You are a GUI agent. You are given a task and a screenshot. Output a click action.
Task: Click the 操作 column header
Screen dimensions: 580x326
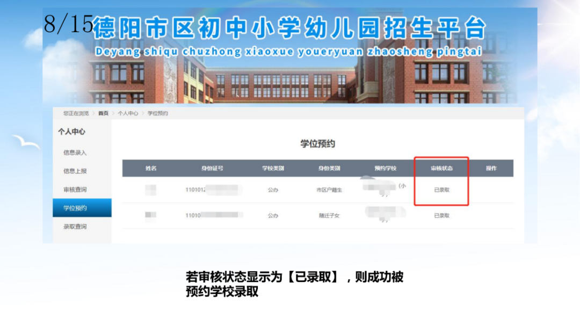pyautogui.click(x=491, y=168)
